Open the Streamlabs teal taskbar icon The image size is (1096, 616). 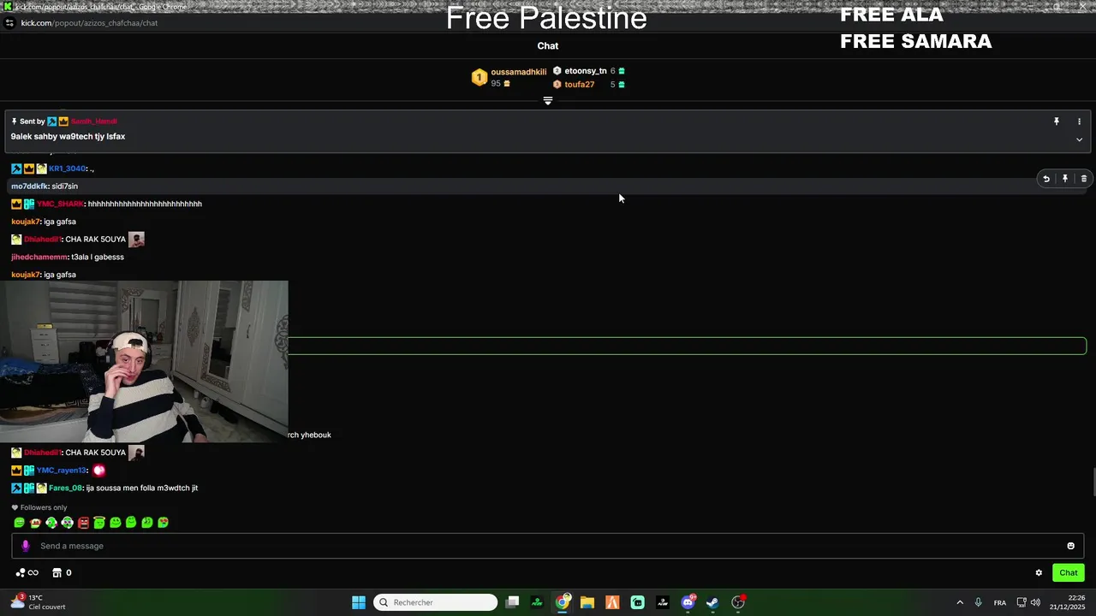638,602
